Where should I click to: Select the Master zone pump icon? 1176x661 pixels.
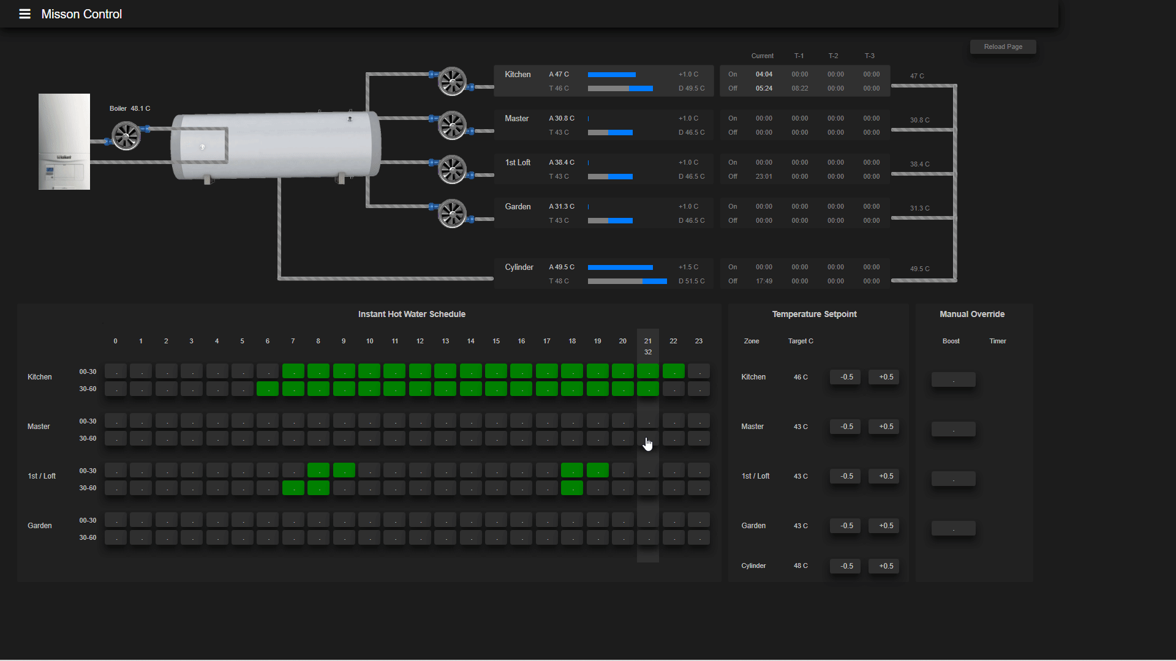(x=452, y=125)
